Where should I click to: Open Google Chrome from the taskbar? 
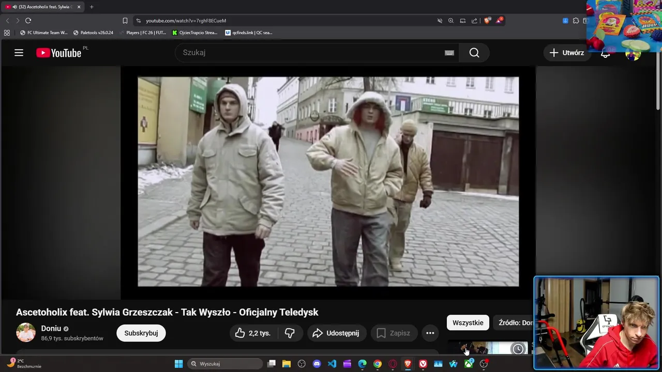(378, 364)
